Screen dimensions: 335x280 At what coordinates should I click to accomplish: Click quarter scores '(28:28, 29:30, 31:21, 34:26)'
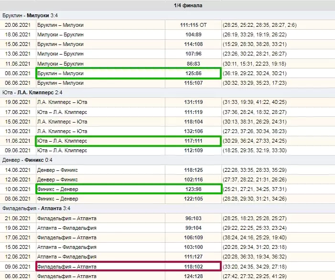coord(254,199)
